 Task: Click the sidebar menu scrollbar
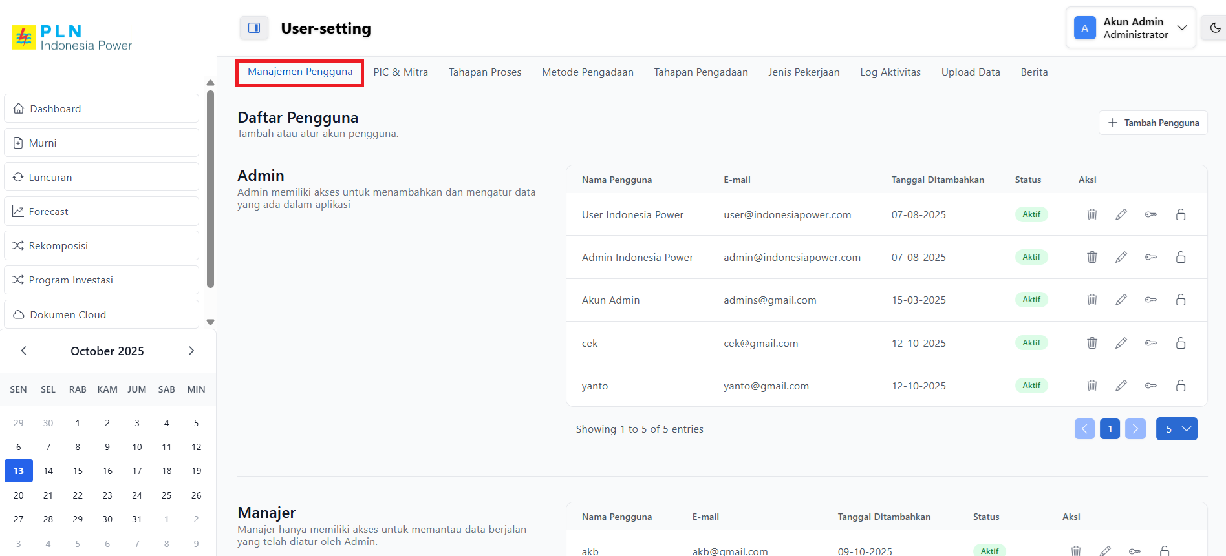pos(210,189)
